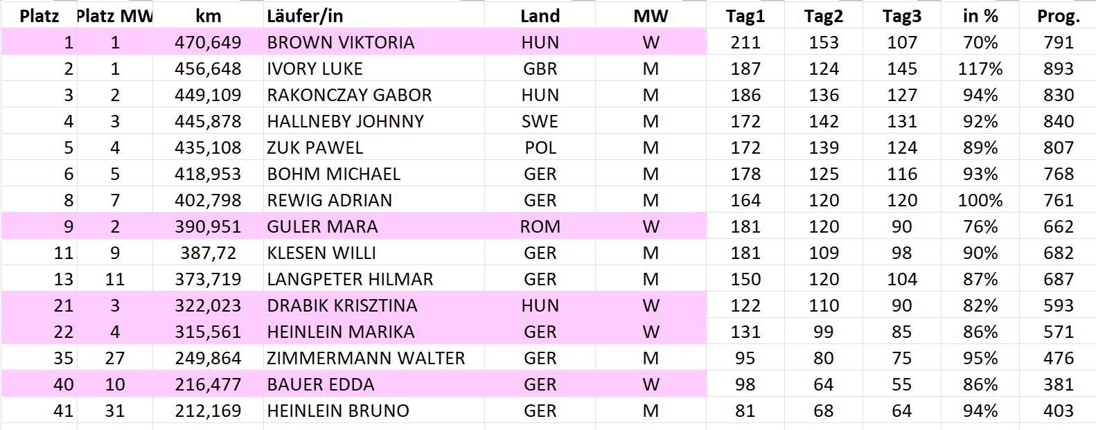Select RAKONCZAY GABOR's km value 449,109
This screenshot has width=1096, height=430.
point(208,95)
